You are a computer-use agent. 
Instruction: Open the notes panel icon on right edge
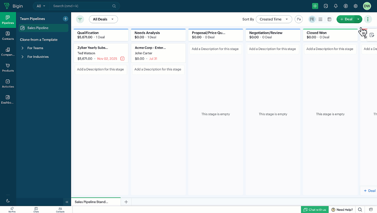pyautogui.click(x=372, y=35)
